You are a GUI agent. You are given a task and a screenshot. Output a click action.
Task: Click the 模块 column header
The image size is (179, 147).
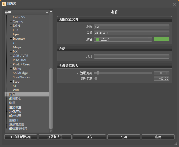[x=27, y=12]
